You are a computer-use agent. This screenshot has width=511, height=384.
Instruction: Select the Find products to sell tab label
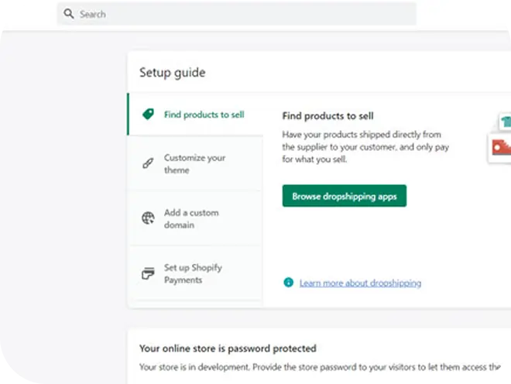[204, 115]
